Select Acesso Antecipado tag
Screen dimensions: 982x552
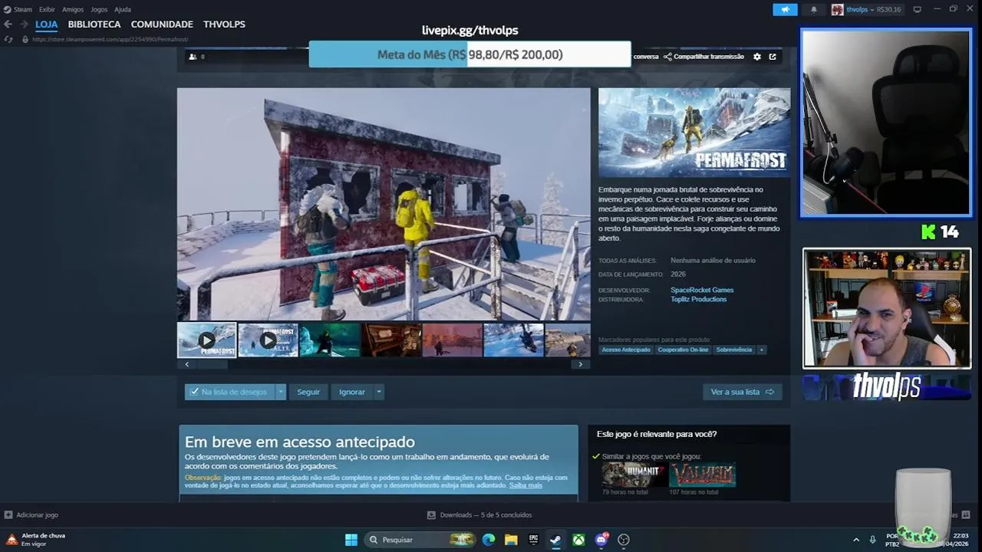tap(626, 350)
